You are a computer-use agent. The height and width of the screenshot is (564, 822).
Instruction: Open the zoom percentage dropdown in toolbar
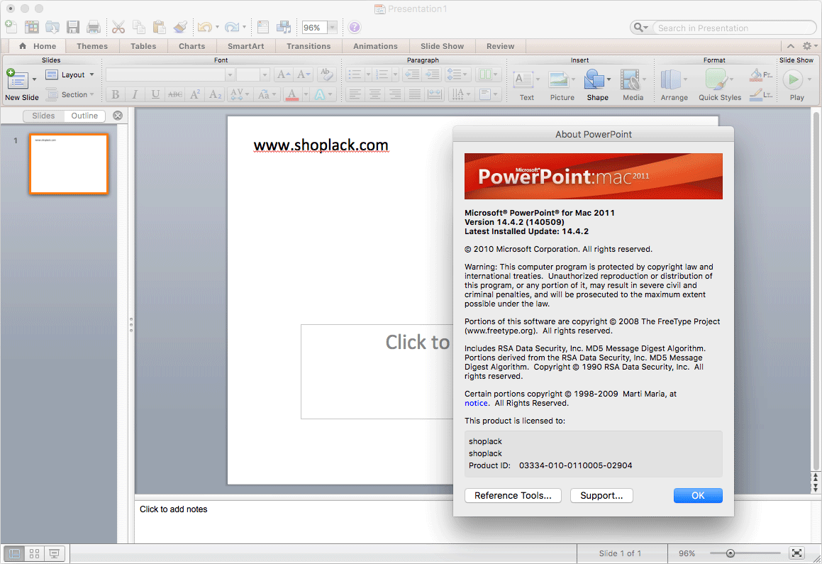tap(333, 27)
